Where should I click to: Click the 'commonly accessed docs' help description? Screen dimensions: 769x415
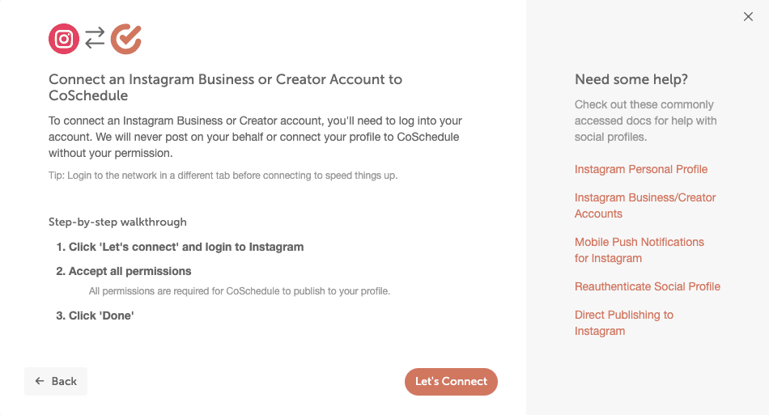point(645,121)
